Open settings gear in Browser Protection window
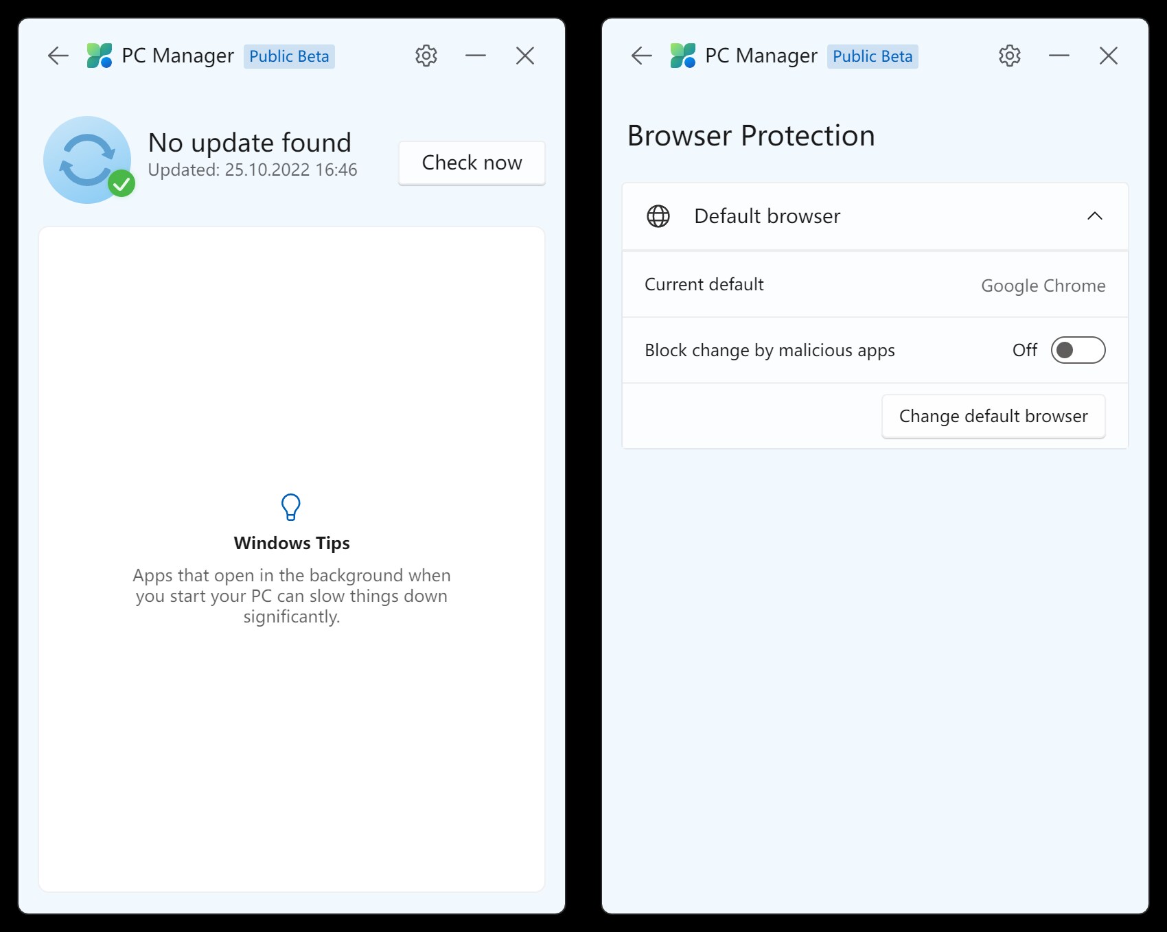Screen dimensions: 1167x932 click(1010, 56)
